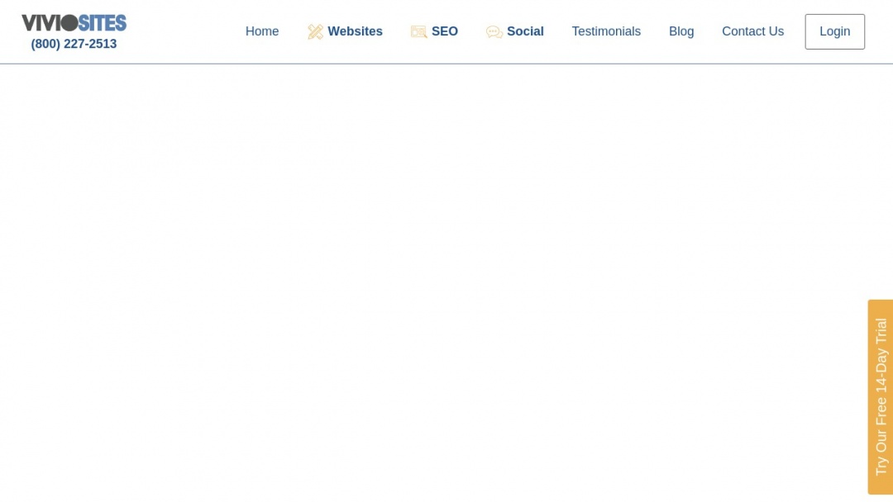Image resolution: width=893 pixels, height=502 pixels.
Task: Click the VivioSites logo
Action: (74, 22)
